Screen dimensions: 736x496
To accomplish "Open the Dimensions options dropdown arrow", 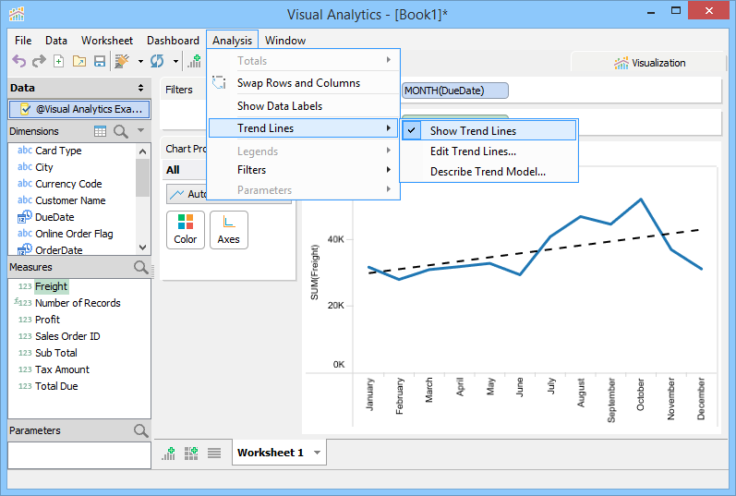I will coord(140,130).
